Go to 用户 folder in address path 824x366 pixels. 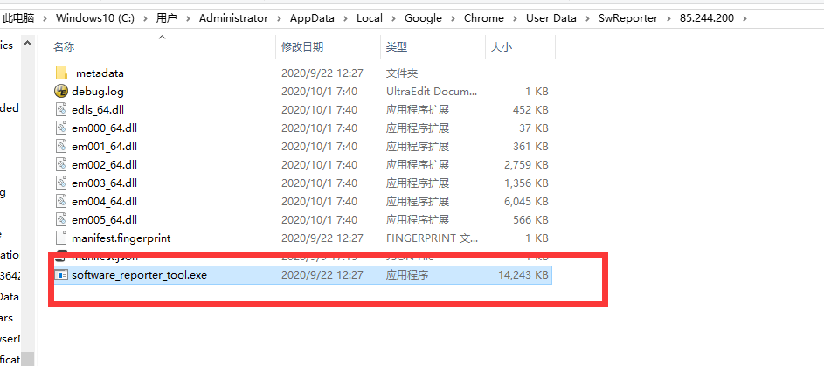pos(167,17)
